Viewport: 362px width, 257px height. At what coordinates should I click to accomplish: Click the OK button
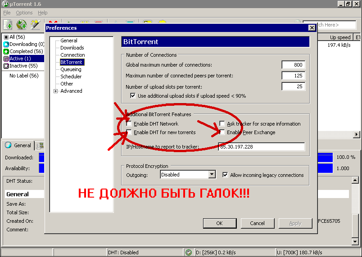pos(220,223)
